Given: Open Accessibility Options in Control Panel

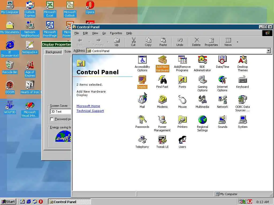Looking at the screenshot, I should [142, 64].
